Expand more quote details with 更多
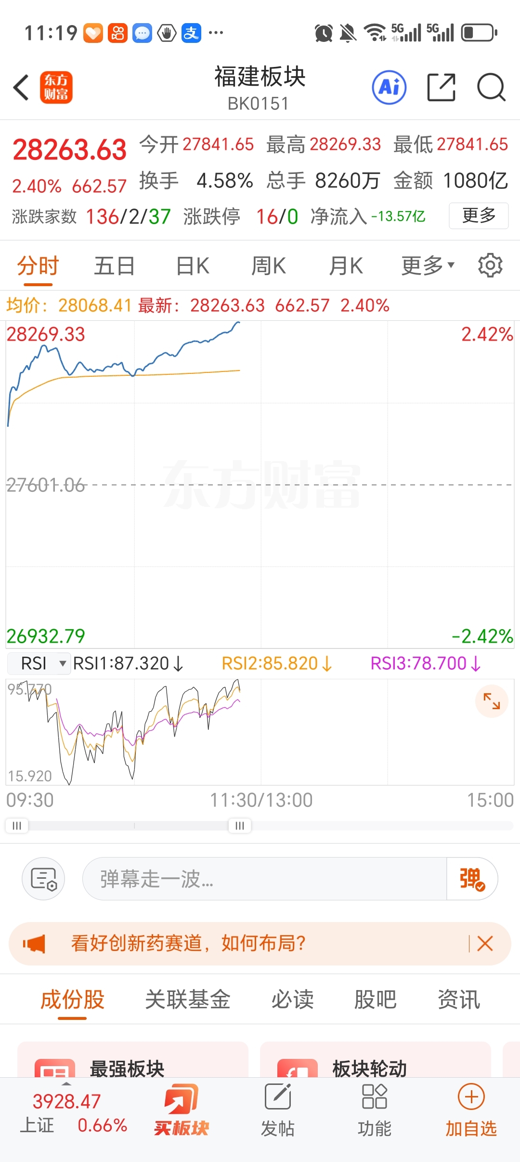Screen dimensions: 520x1162 (x=479, y=216)
